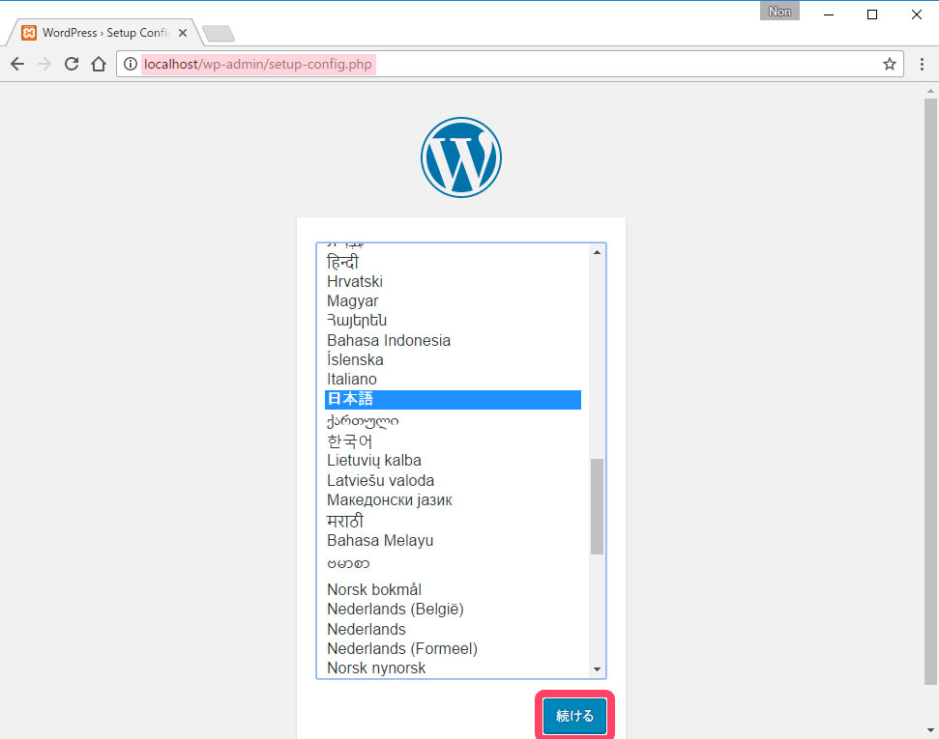Reload the setup-config page
This screenshot has height=739, width=939.
[x=72, y=64]
